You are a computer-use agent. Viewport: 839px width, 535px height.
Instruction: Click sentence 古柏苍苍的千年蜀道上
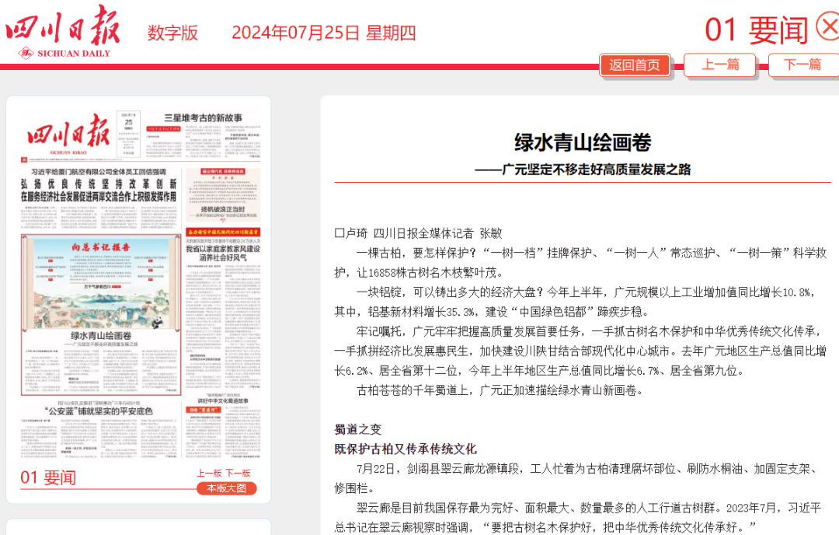[x=500, y=390]
